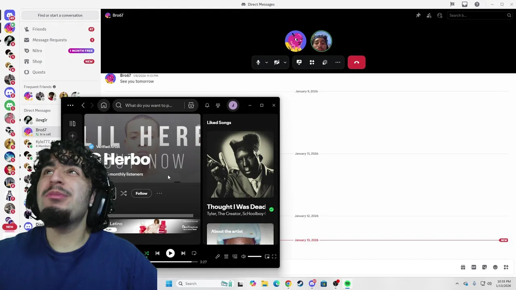Share your screen in Discord call
This screenshot has height=290, width=516.
tap(299, 62)
